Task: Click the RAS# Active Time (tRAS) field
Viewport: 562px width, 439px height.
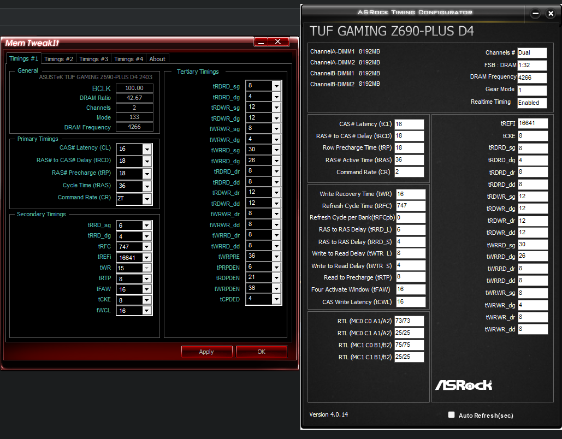Action: pyautogui.click(x=409, y=160)
